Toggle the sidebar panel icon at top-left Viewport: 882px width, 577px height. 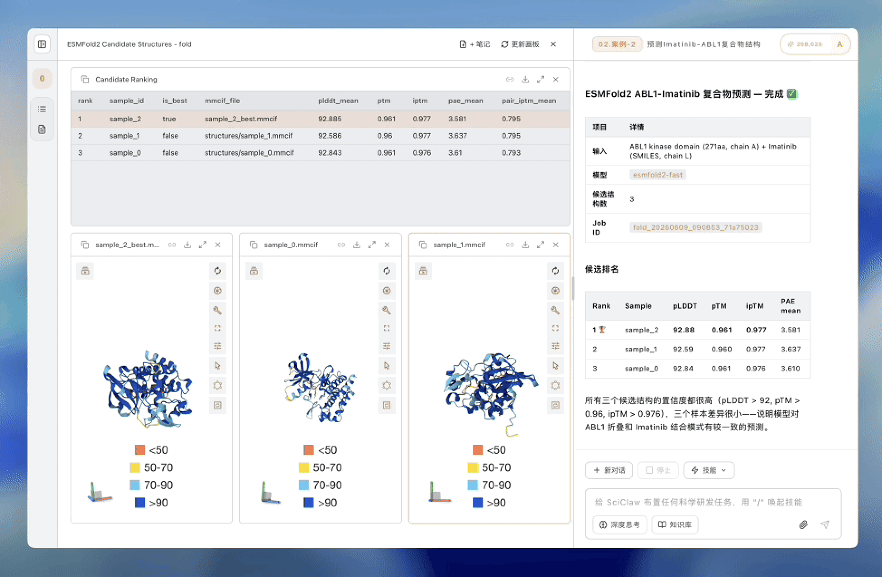click(x=42, y=44)
